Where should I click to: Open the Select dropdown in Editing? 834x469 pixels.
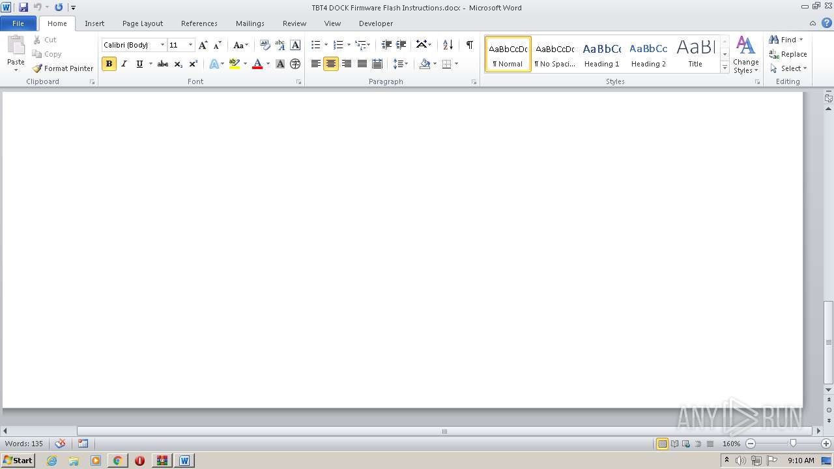point(788,68)
